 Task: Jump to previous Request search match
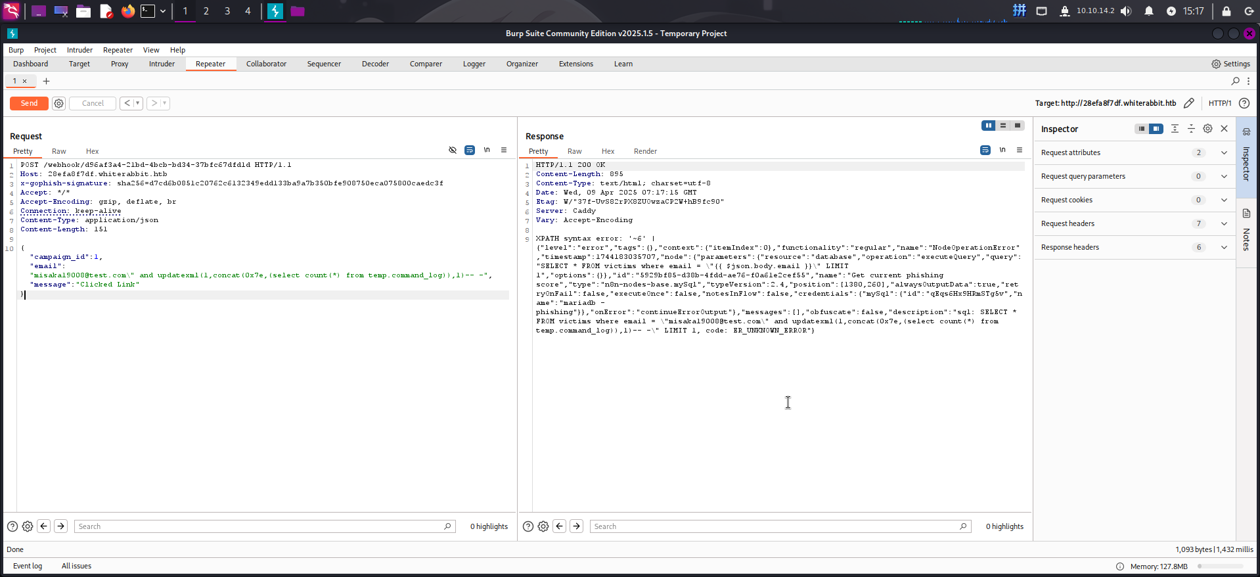coord(44,526)
